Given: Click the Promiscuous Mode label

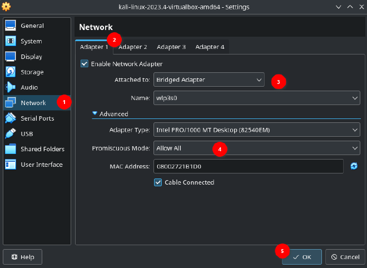Looking at the screenshot, I should tap(121, 148).
